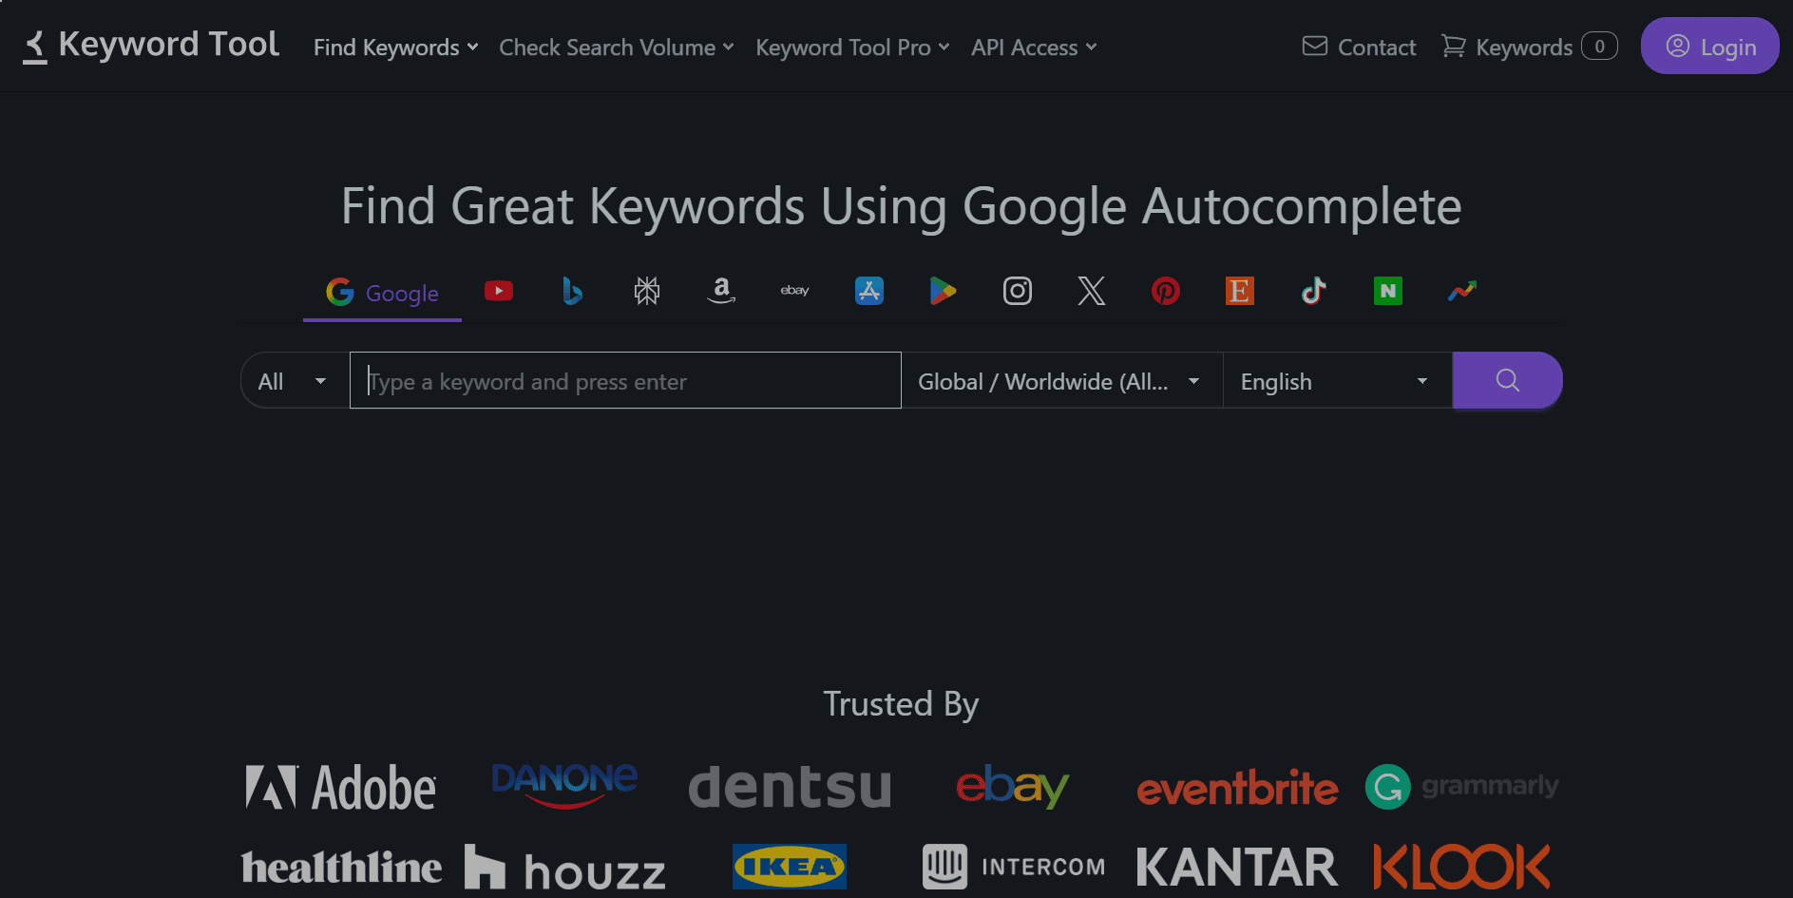This screenshot has height=898, width=1793.
Task: Select the App Store platform icon
Action: pyautogui.click(x=868, y=291)
